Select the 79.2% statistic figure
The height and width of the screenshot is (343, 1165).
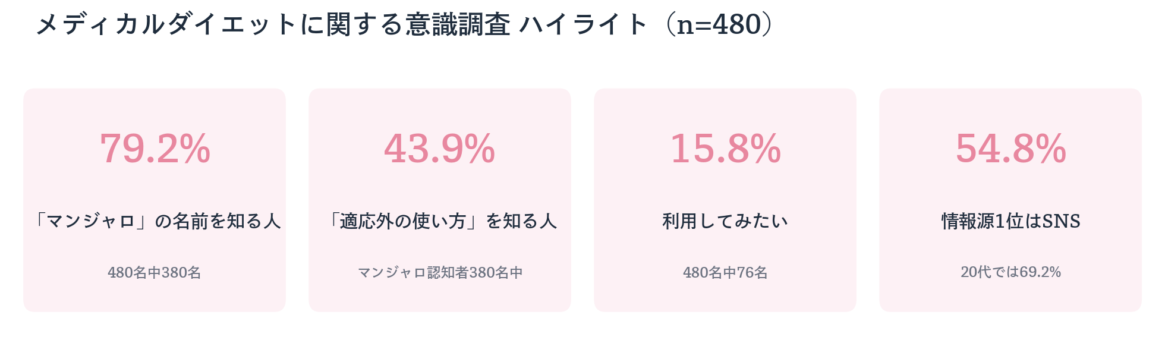click(x=155, y=149)
